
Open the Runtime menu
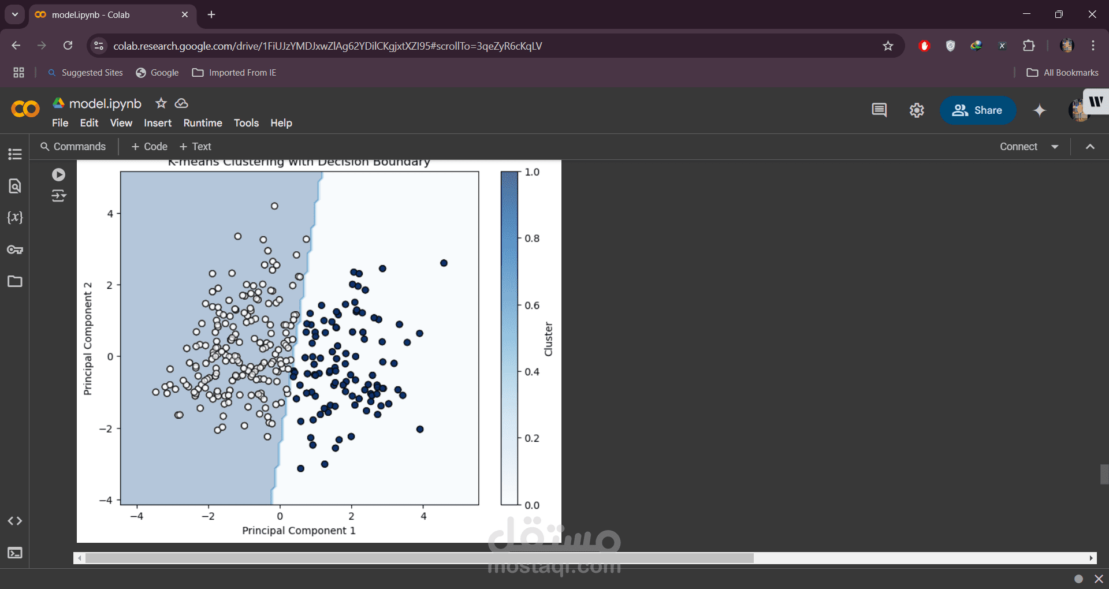point(203,123)
